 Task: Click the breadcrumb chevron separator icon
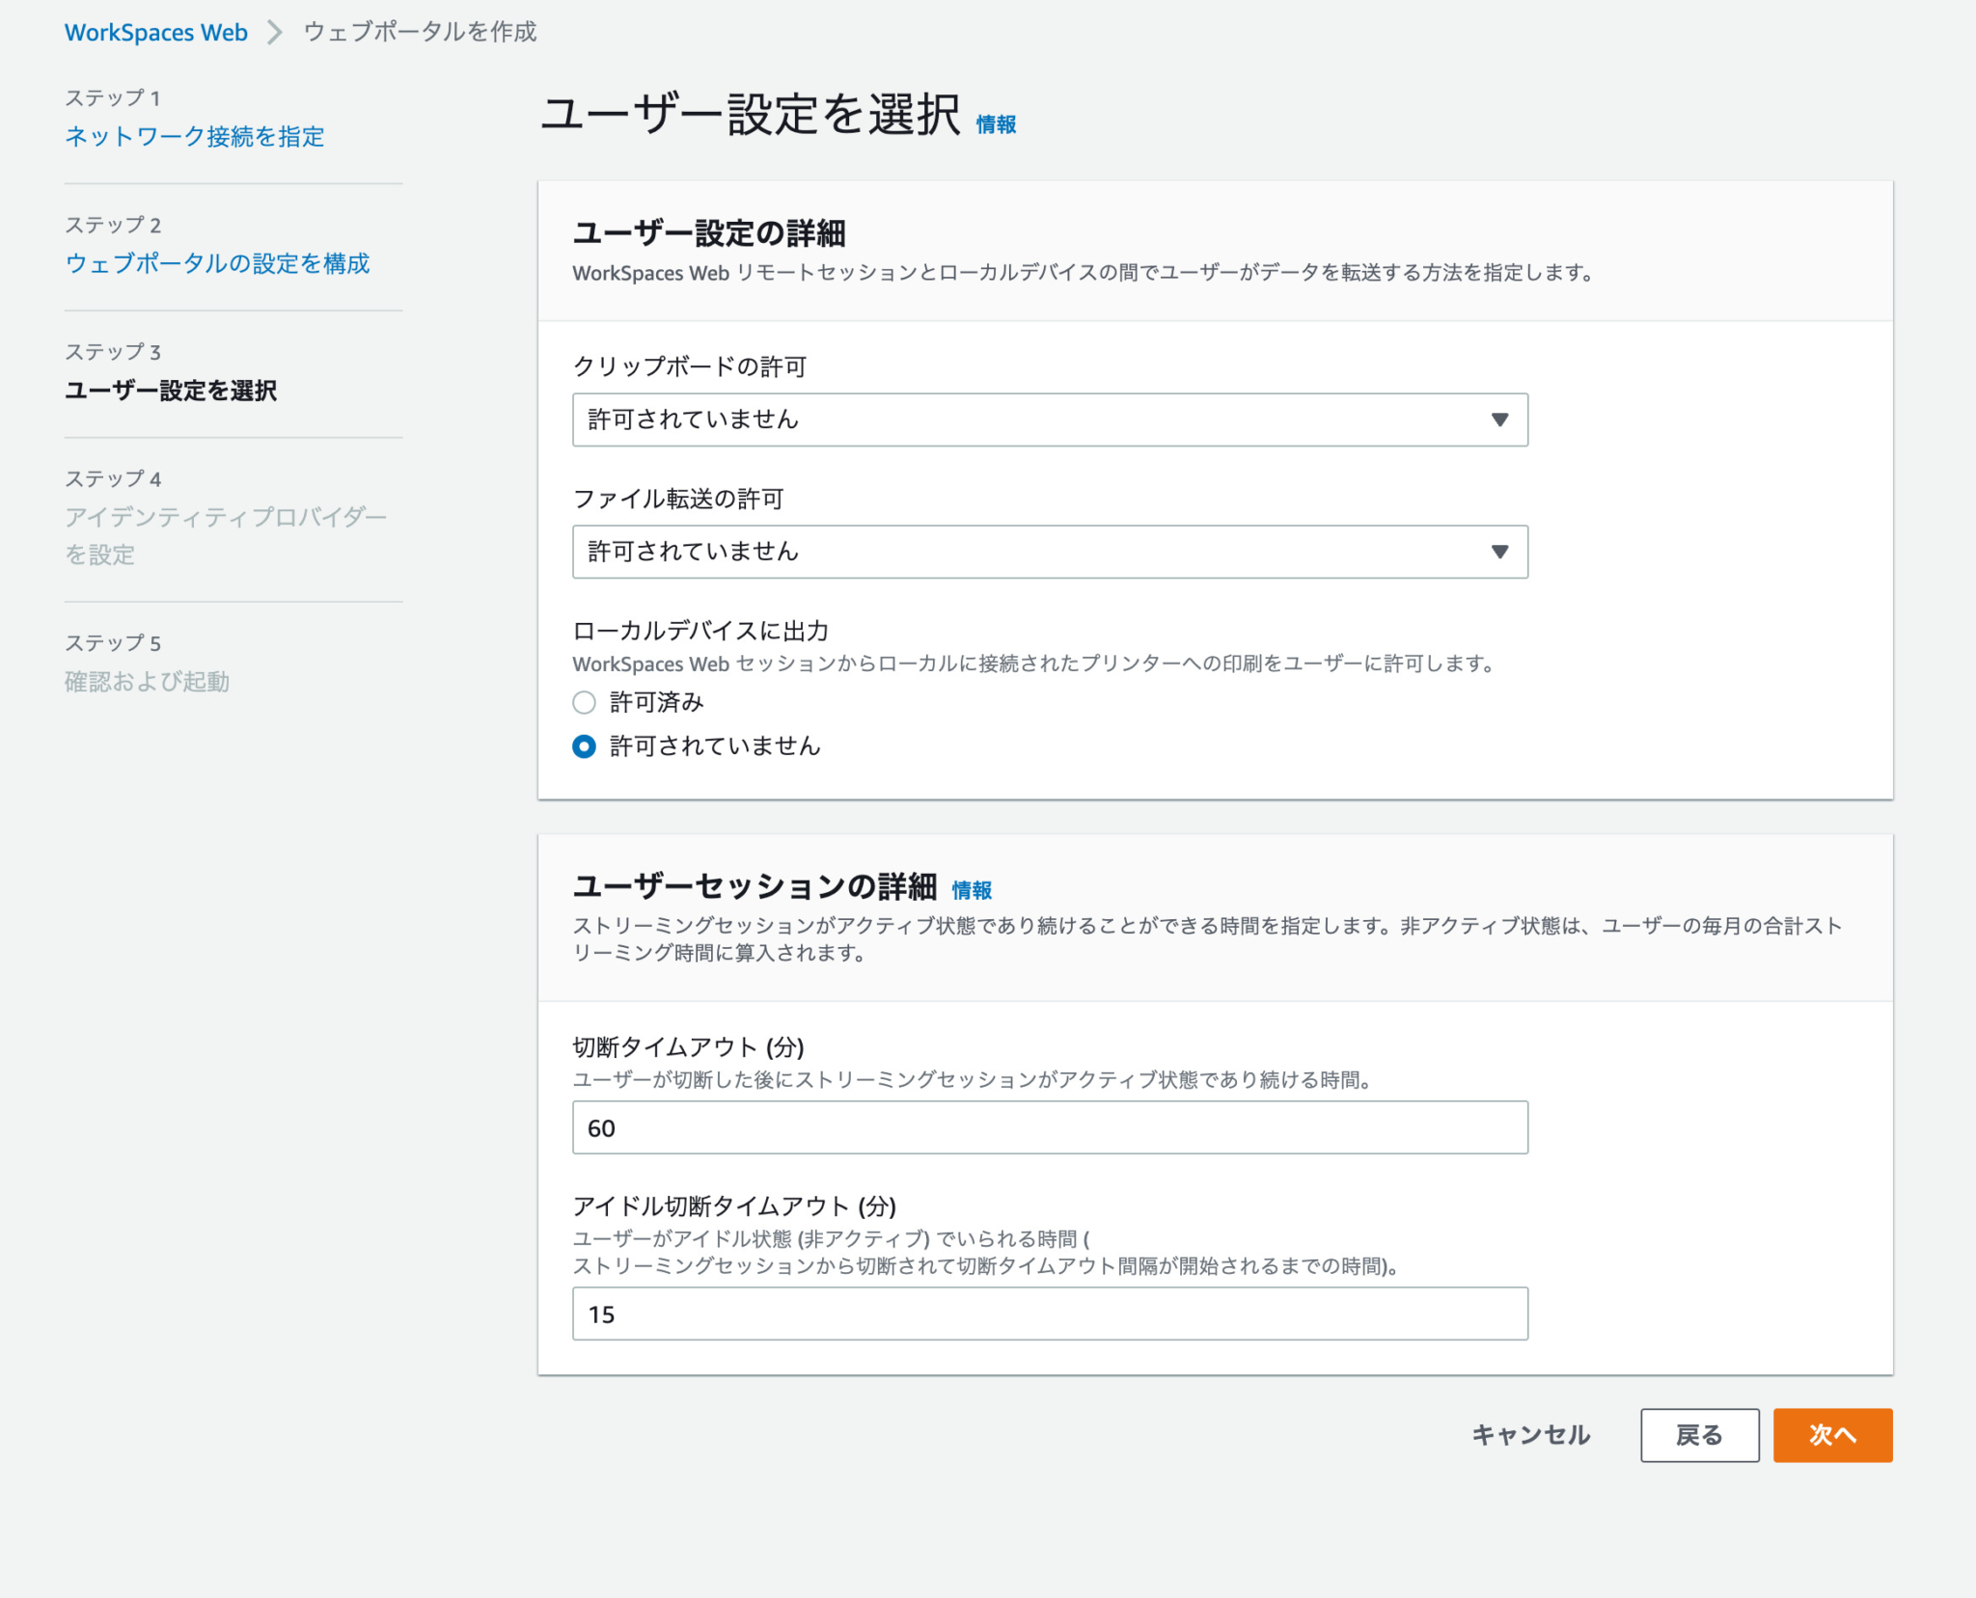(x=275, y=33)
